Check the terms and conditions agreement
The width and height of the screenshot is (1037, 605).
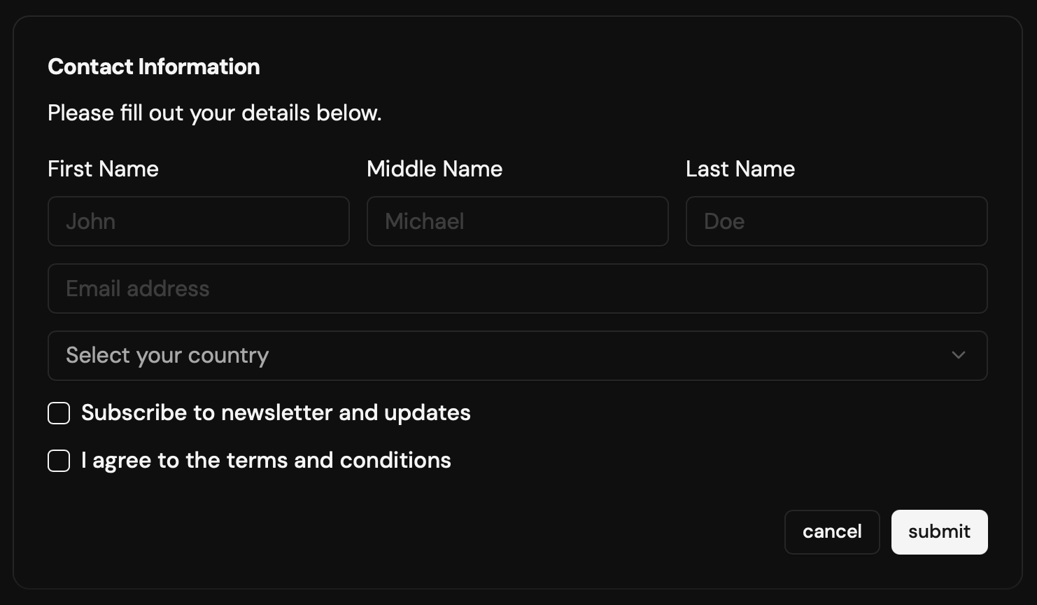pyautogui.click(x=58, y=461)
